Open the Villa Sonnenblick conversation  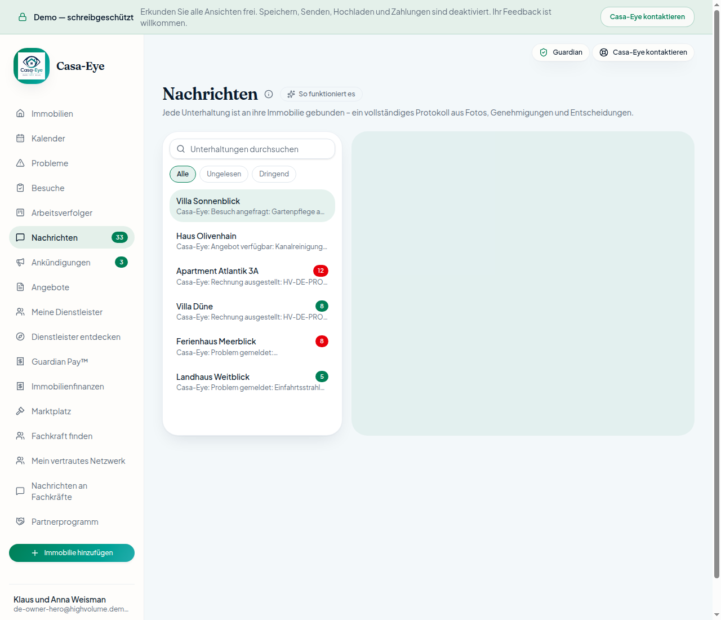coord(252,206)
